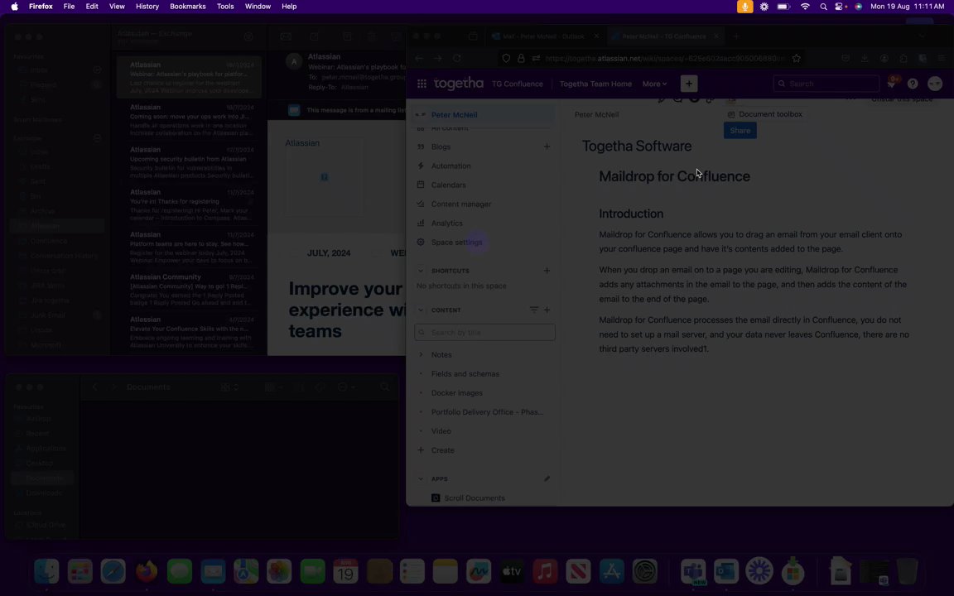The width and height of the screenshot is (954, 596).
Task: Open the More dropdown in Confluence header
Action: [x=654, y=84]
